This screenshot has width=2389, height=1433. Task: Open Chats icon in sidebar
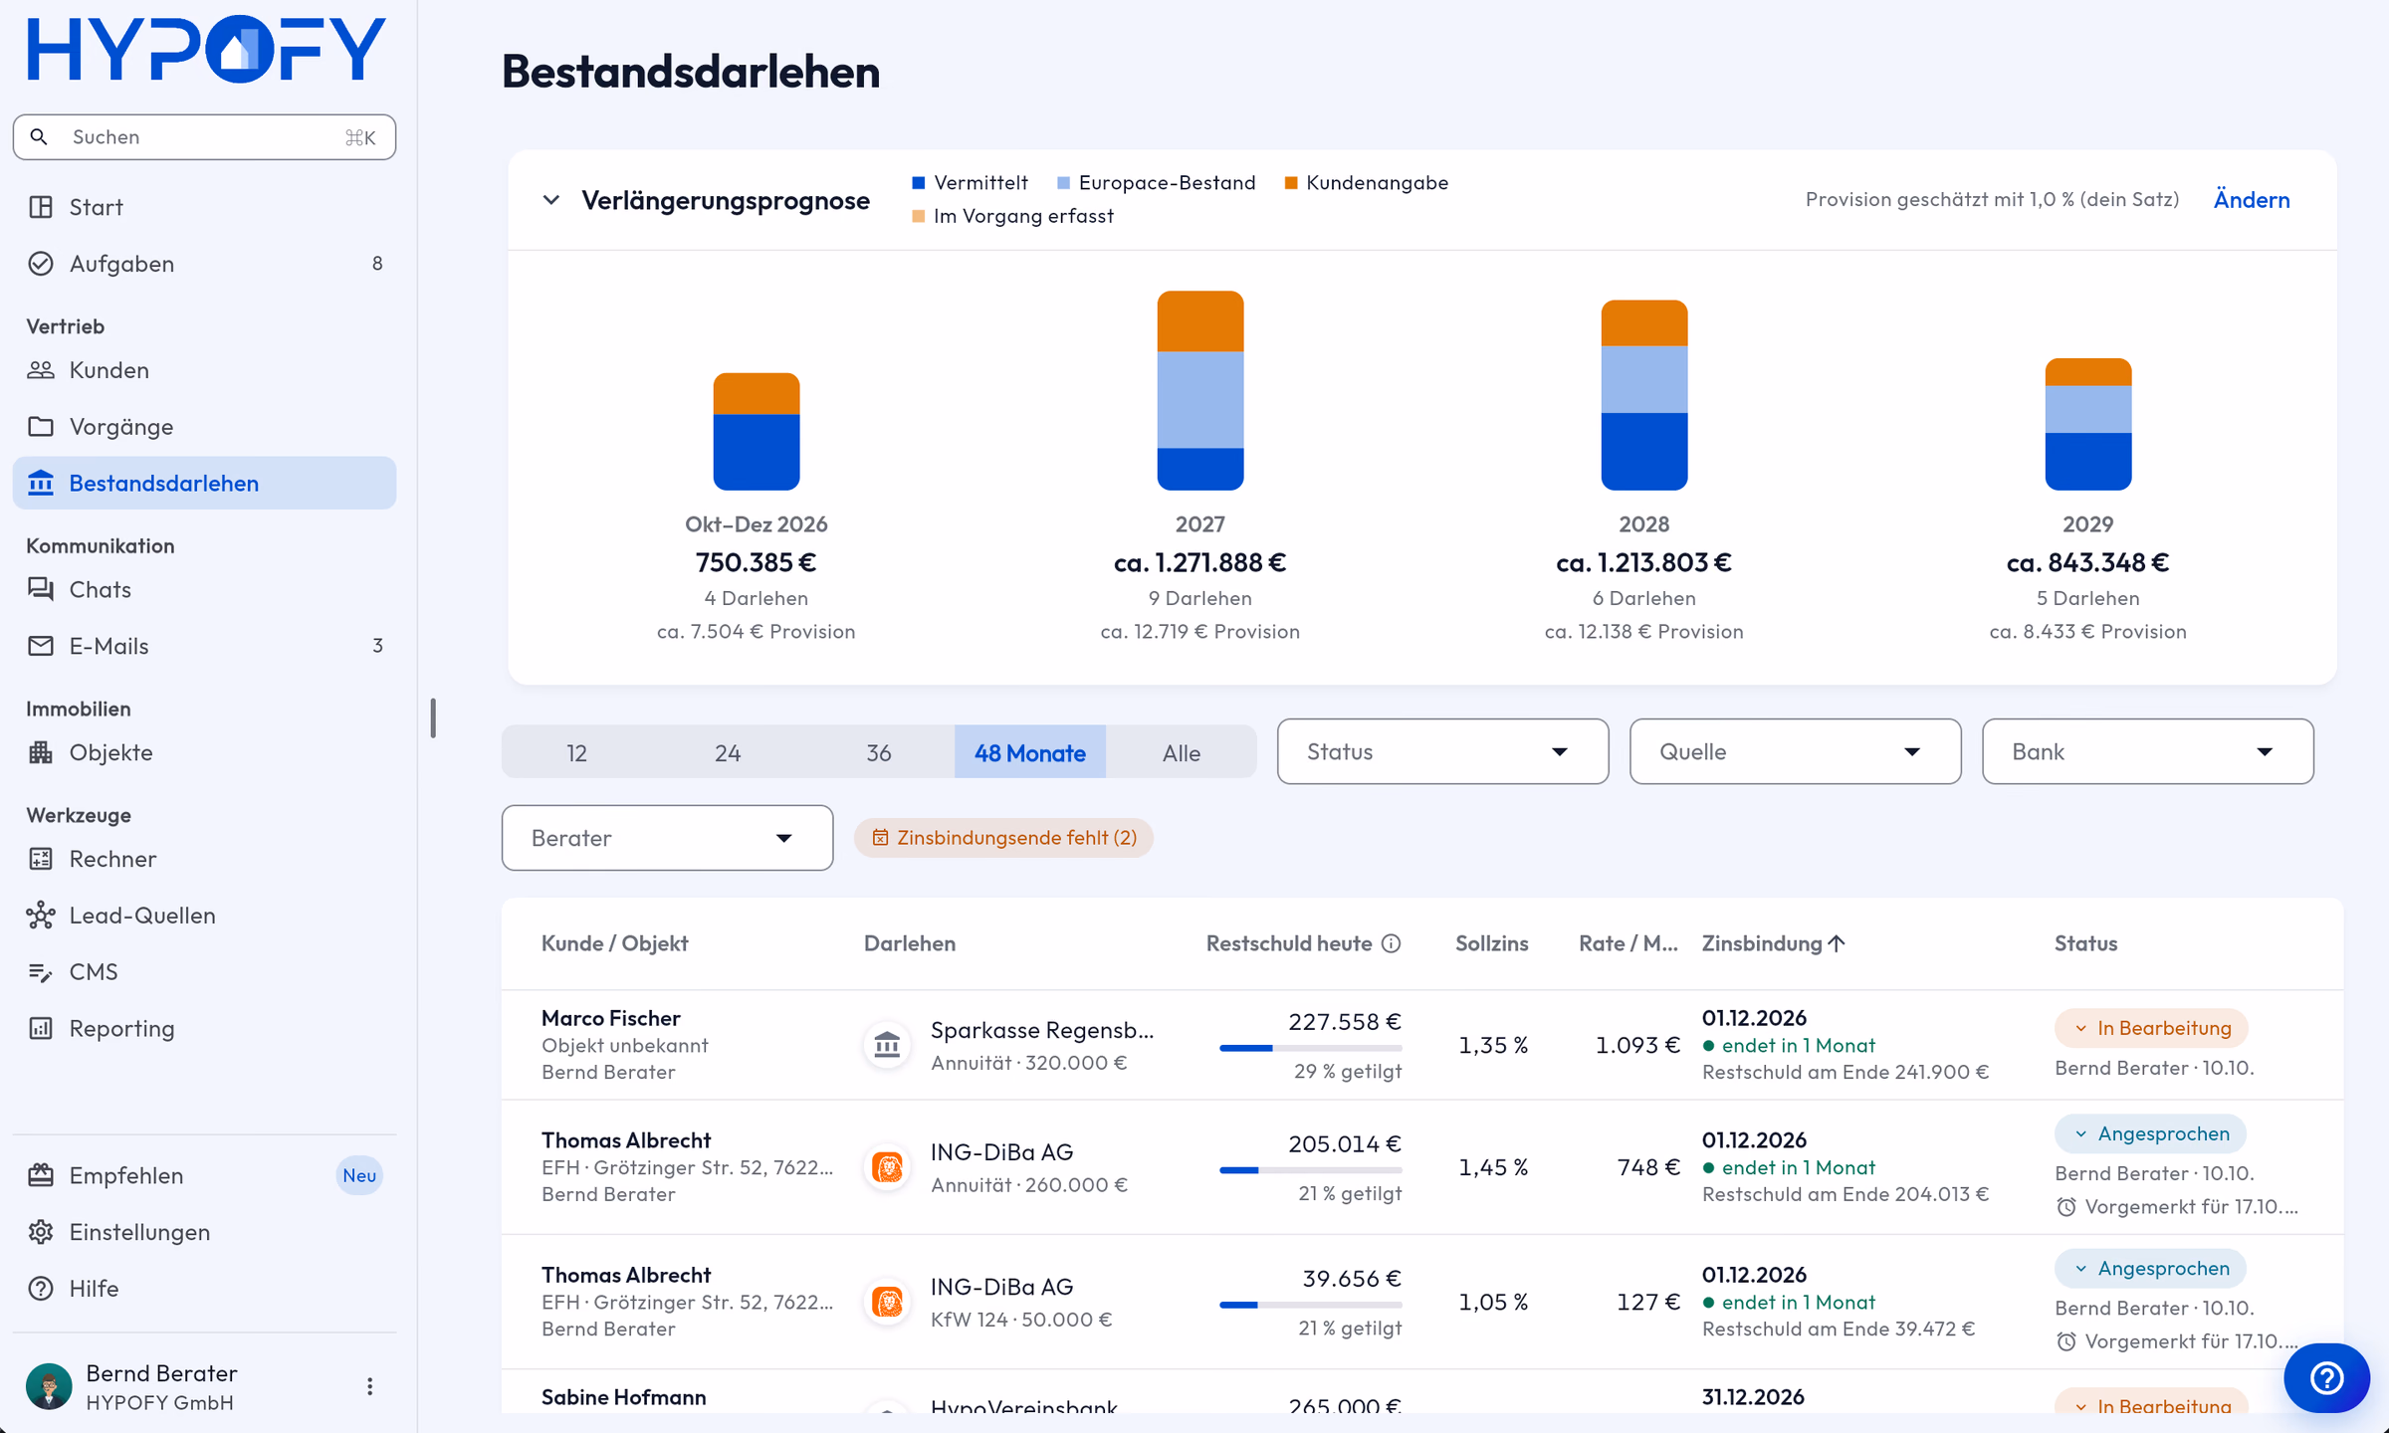pos(41,589)
